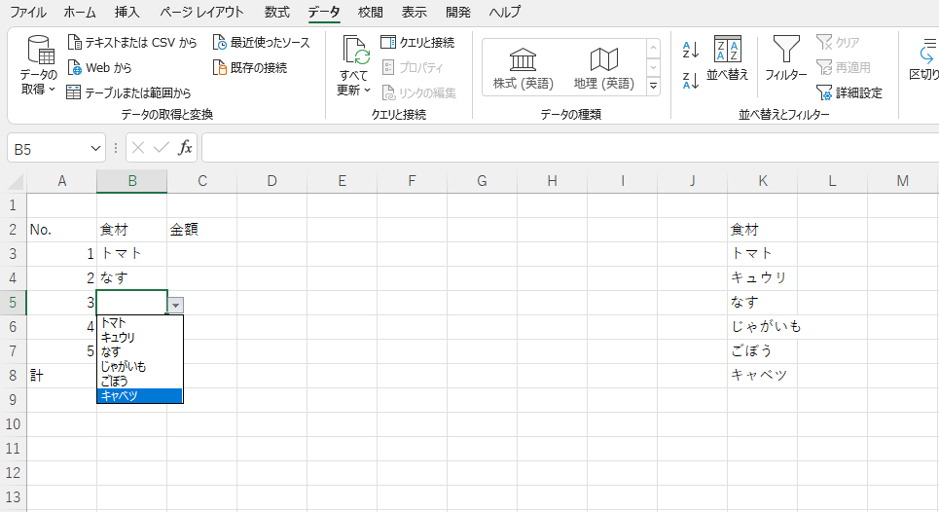Move the data types gallery down one row
Viewport: 939px width, 512px height.
point(653,67)
